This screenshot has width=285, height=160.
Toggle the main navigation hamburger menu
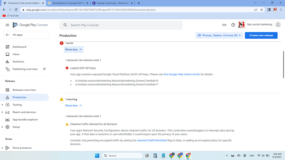click(x=7, y=25)
